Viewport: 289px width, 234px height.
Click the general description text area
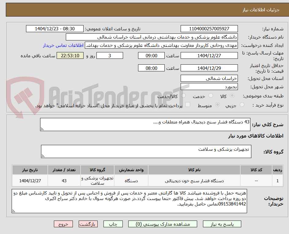coord(145,124)
